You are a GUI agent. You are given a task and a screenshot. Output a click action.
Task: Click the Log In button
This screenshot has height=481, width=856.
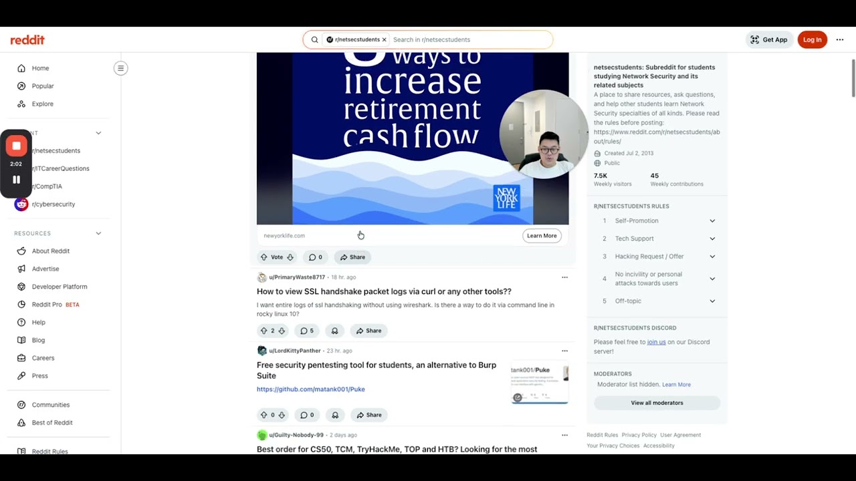(x=812, y=39)
